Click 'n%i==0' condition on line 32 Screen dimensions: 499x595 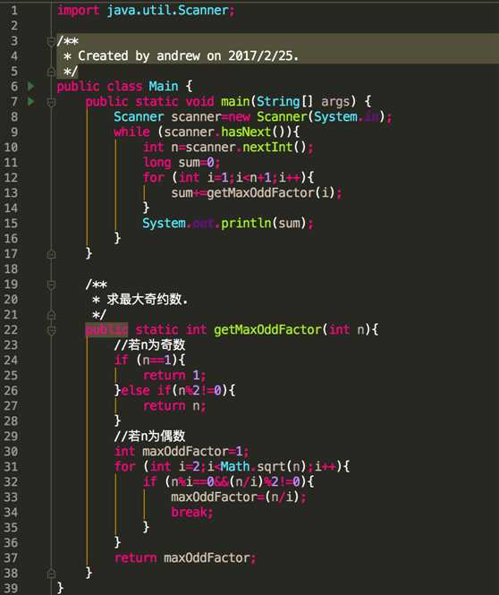point(192,482)
